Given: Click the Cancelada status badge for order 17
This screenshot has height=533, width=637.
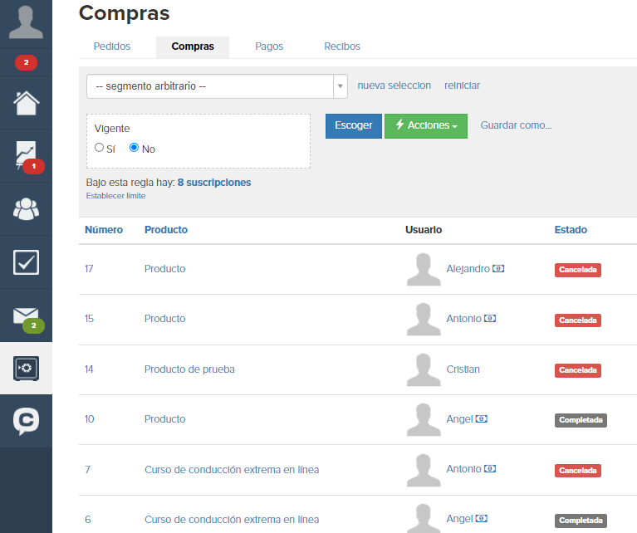Looking at the screenshot, I should 578,270.
